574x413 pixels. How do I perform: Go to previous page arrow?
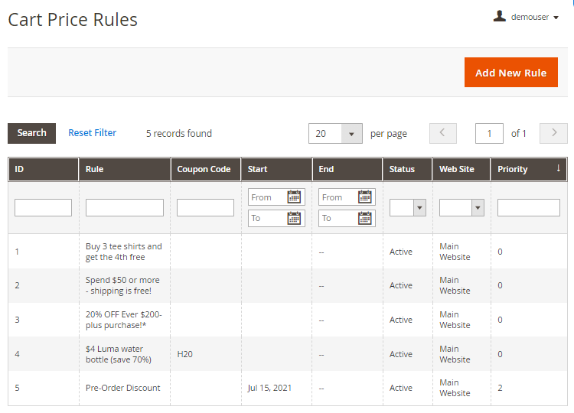point(443,133)
